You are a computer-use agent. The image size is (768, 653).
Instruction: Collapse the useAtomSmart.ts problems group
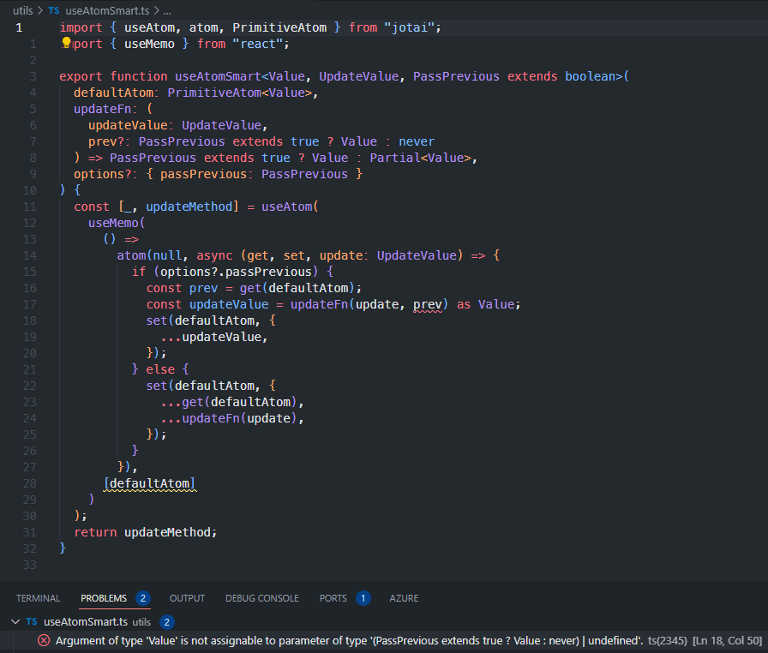(x=15, y=621)
